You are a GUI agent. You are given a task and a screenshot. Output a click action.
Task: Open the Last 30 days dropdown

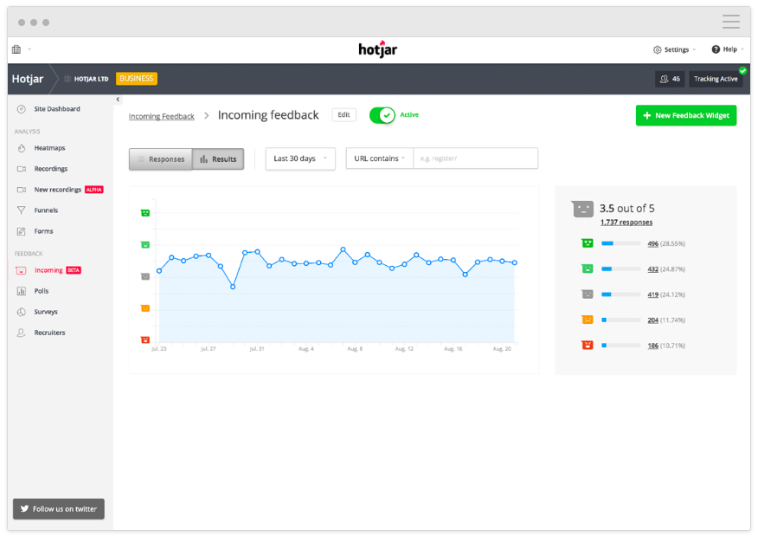pos(300,158)
